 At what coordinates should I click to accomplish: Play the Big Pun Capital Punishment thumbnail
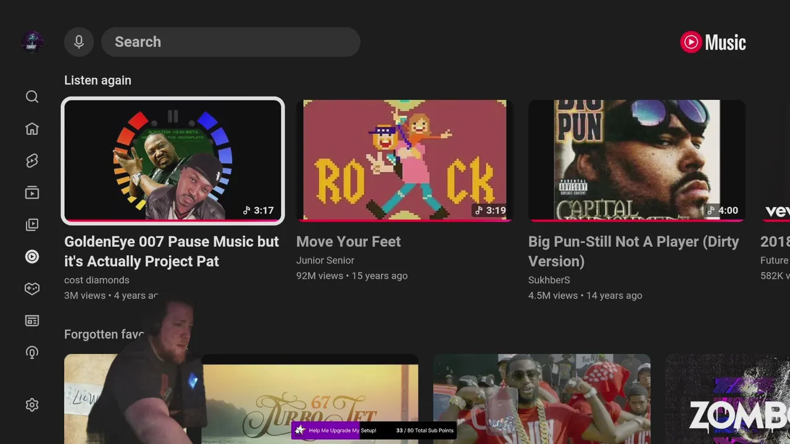(637, 160)
